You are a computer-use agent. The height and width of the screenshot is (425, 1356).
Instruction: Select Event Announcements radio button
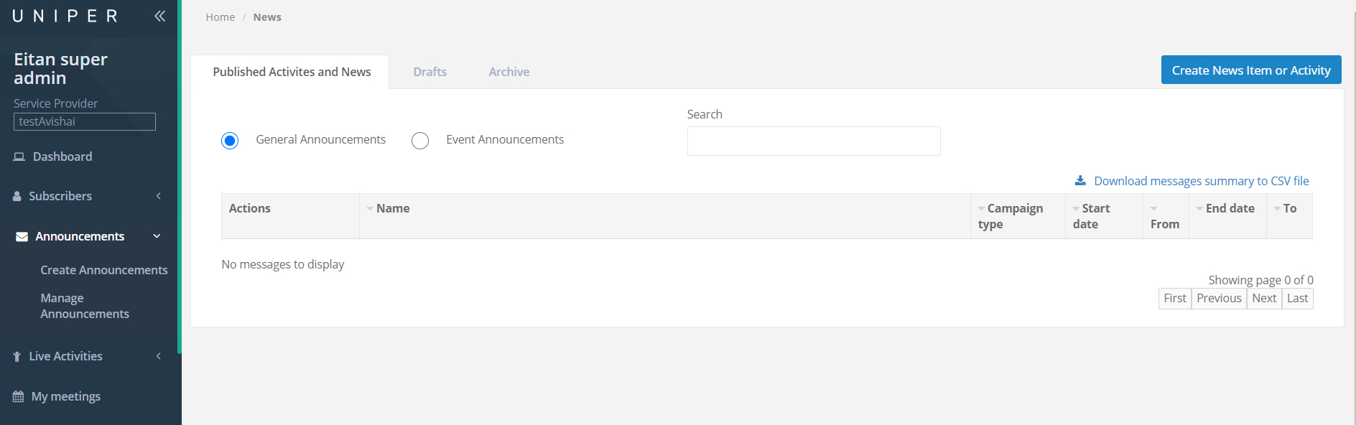pos(420,140)
